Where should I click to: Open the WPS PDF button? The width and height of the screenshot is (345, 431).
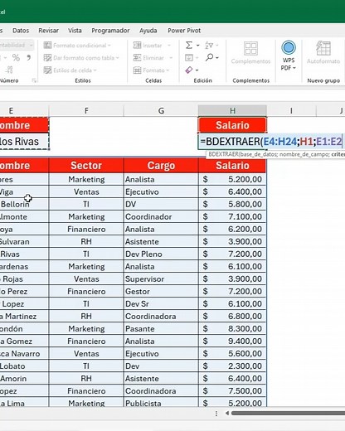[x=289, y=56]
